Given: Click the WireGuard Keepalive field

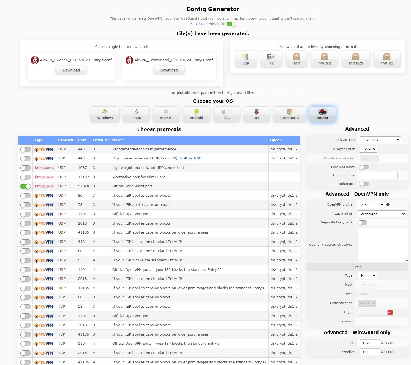Looking at the screenshot, I should click(x=370, y=352).
